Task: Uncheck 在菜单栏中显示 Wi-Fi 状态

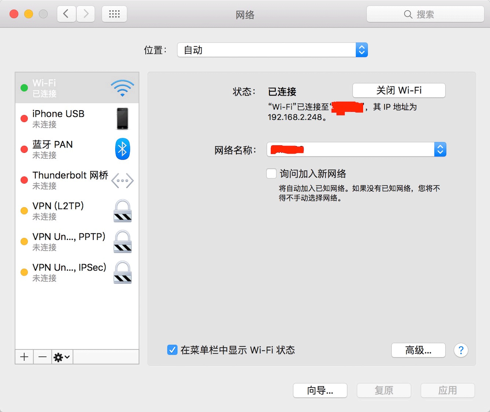Action: 173,350
